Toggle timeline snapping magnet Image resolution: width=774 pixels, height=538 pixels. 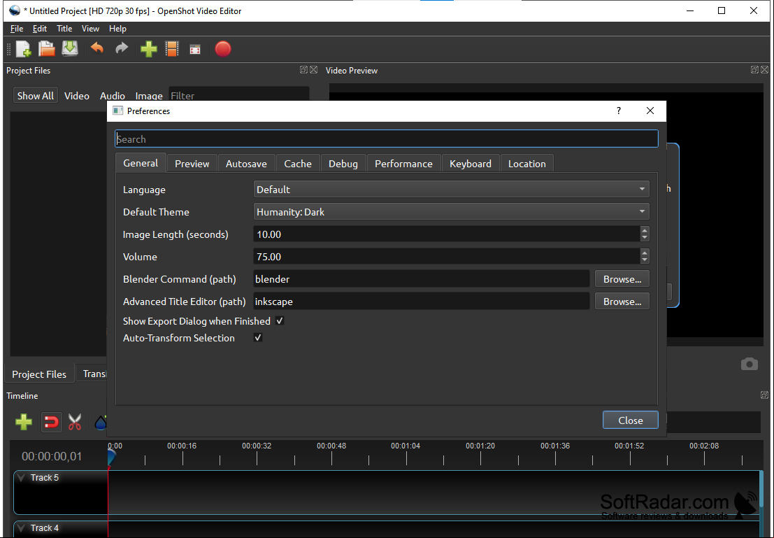coord(51,423)
